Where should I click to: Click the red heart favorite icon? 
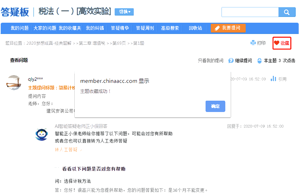tap(276, 43)
